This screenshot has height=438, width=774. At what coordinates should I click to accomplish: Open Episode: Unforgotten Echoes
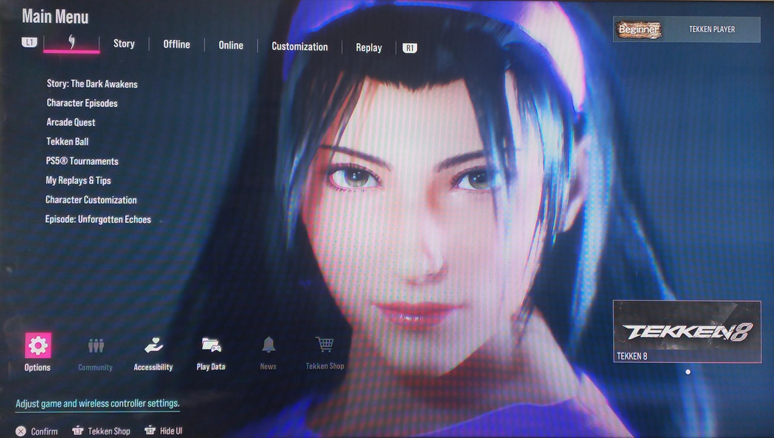[x=98, y=219]
